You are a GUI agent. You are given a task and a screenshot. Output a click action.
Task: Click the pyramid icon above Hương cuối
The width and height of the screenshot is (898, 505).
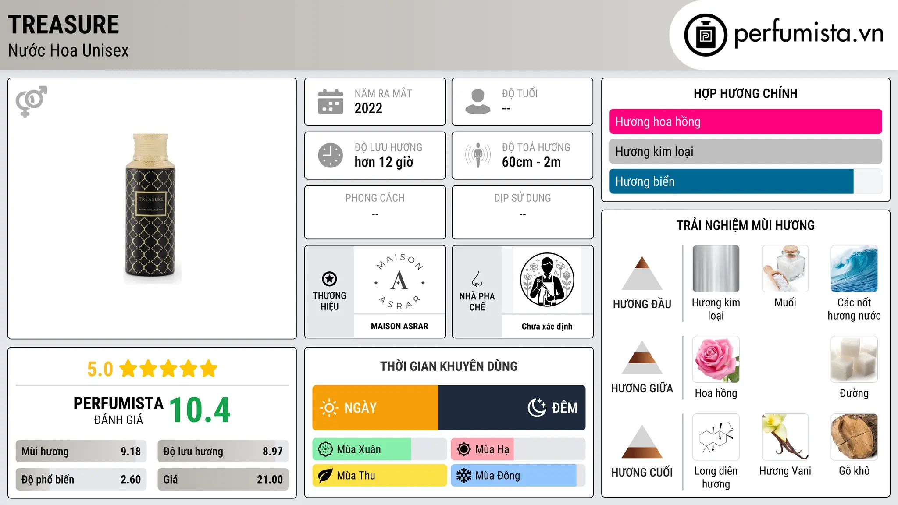coord(642,441)
